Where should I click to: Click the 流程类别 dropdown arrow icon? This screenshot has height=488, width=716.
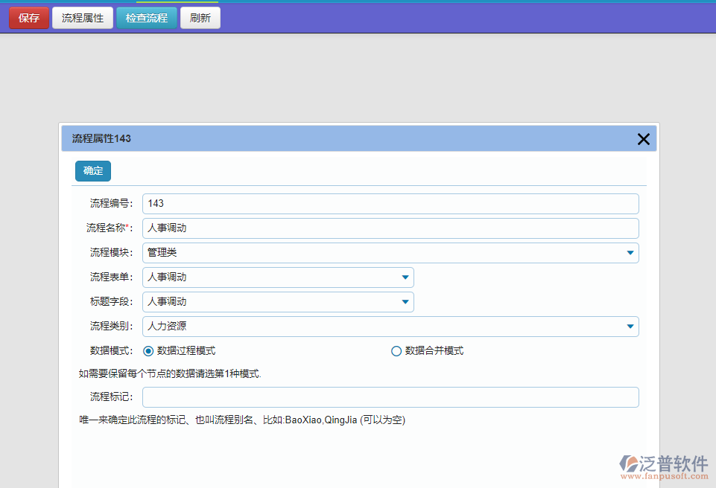coord(631,327)
